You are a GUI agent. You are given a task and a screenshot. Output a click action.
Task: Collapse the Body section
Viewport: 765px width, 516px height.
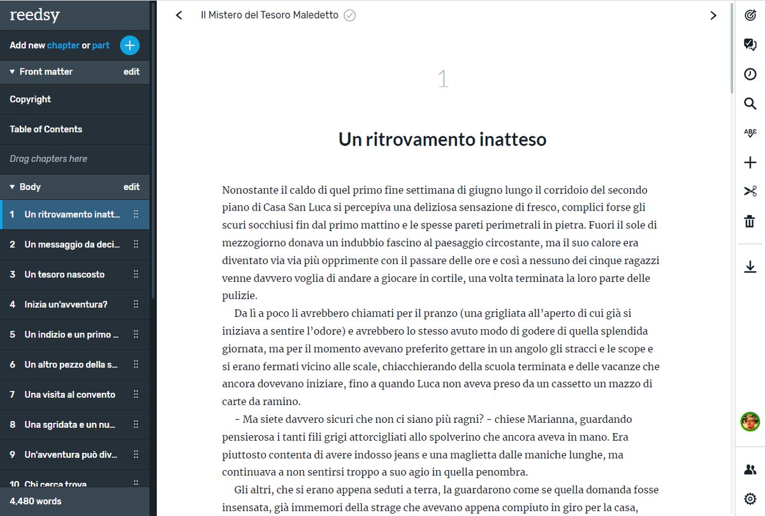coord(12,187)
